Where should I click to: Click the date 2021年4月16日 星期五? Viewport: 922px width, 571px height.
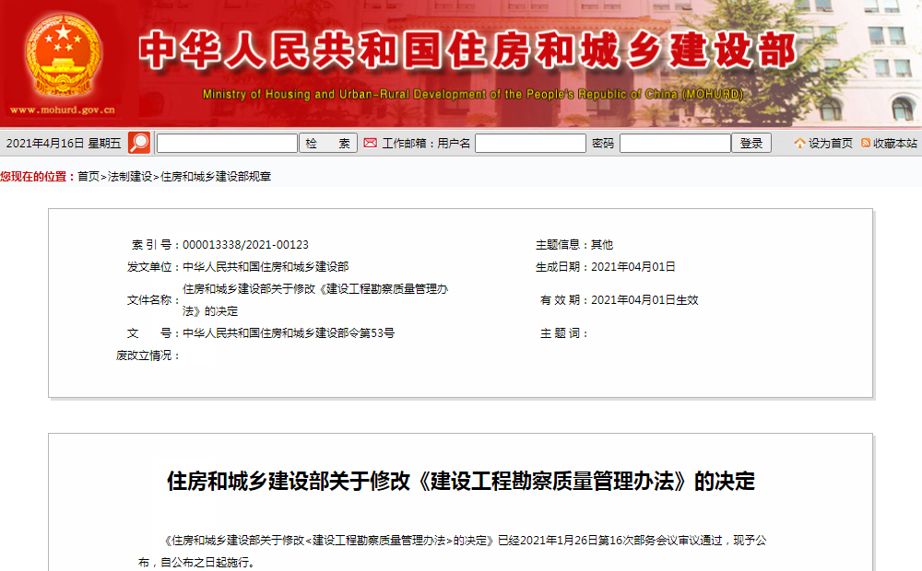click(x=64, y=144)
